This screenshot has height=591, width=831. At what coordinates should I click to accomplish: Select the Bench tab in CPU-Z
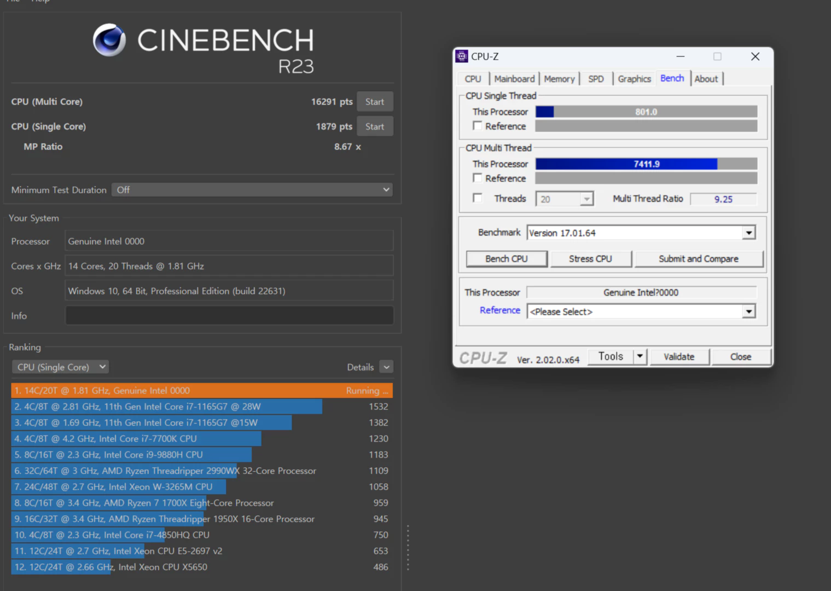click(672, 78)
